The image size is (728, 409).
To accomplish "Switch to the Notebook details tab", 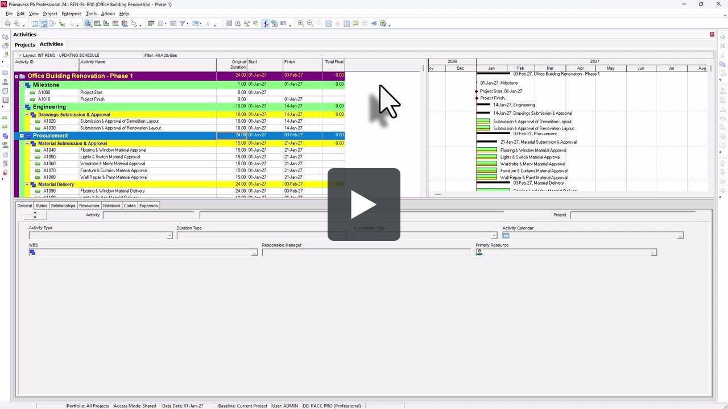I will pos(111,206).
